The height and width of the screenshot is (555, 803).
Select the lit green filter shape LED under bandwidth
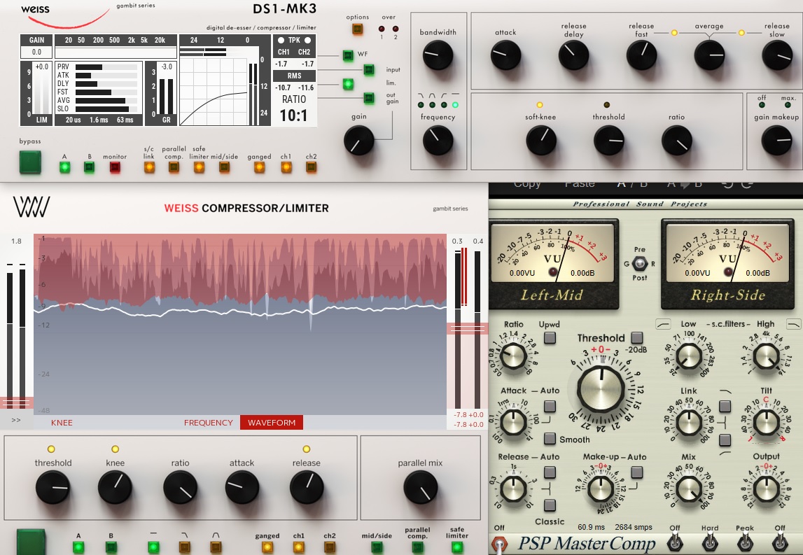click(455, 105)
